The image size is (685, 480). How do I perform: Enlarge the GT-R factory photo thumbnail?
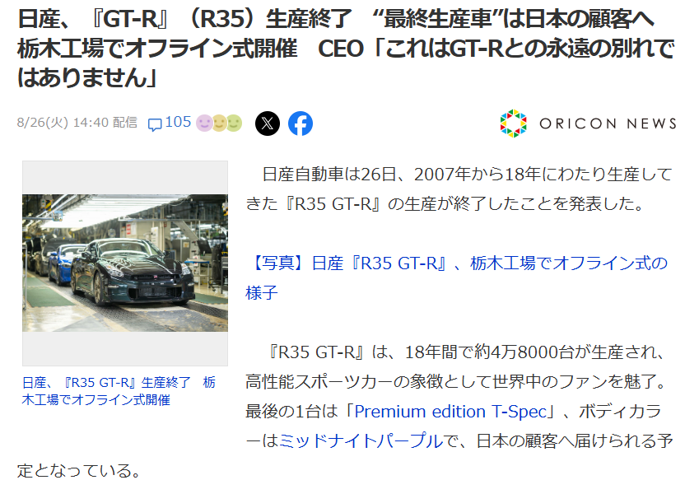125,263
